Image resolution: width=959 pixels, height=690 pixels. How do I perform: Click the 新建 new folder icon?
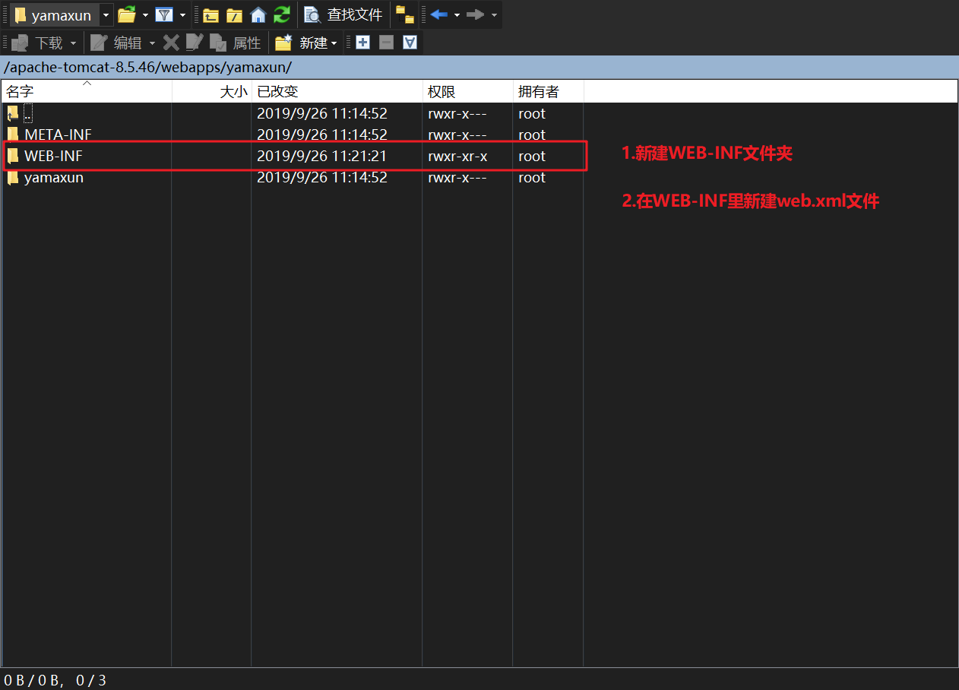point(283,43)
